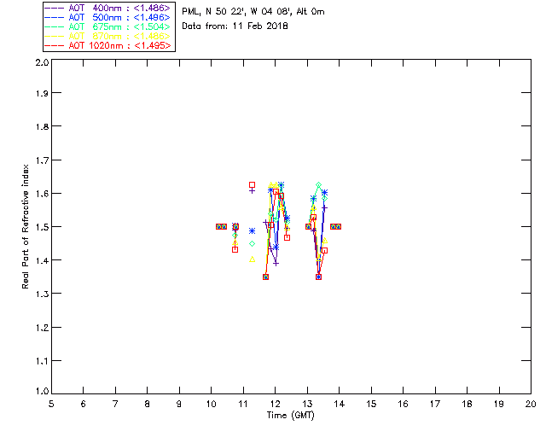This screenshot has width=546, height=437.
Task: Click the x-axis tick label 6
Action: point(84,404)
